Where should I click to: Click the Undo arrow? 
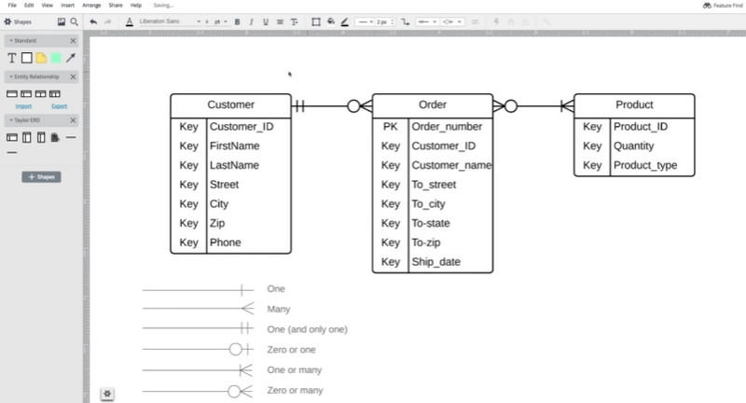tap(94, 21)
